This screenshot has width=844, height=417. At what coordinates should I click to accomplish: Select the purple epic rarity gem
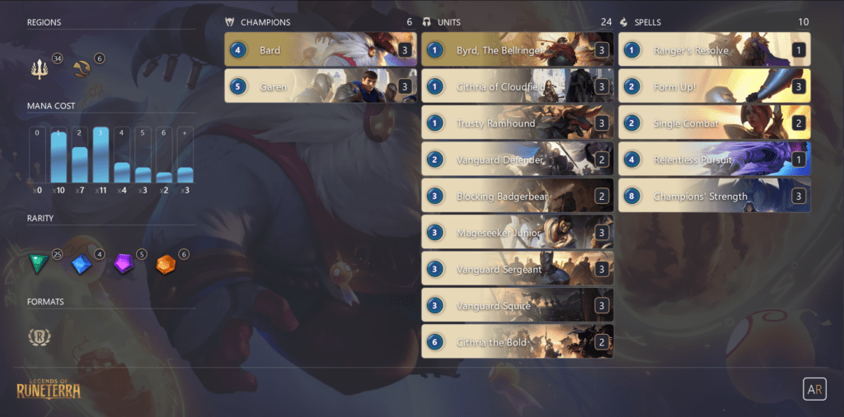click(x=124, y=264)
